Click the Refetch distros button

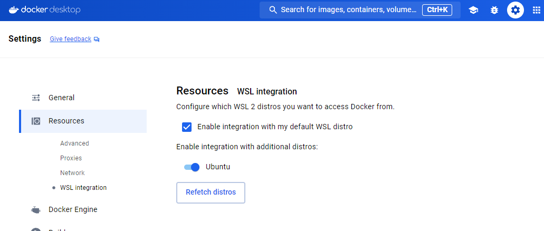pos(211,192)
